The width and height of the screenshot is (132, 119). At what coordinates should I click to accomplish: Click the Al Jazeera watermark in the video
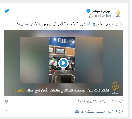[x=115, y=87]
